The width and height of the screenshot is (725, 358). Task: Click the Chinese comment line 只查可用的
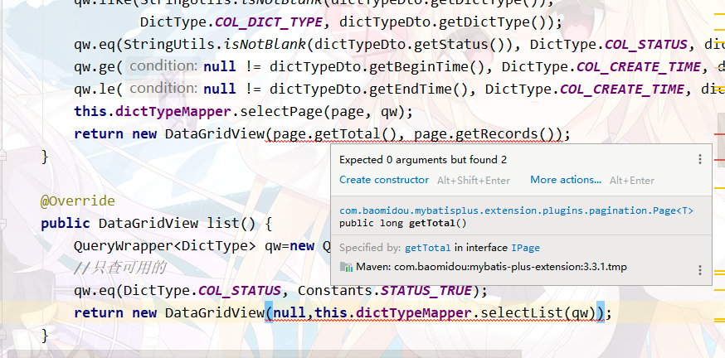[x=119, y=268]
